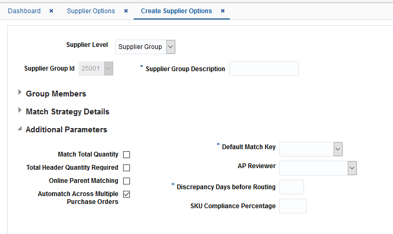
Task: Enable the Match Total Quantity checkbox
Action: 126,154
